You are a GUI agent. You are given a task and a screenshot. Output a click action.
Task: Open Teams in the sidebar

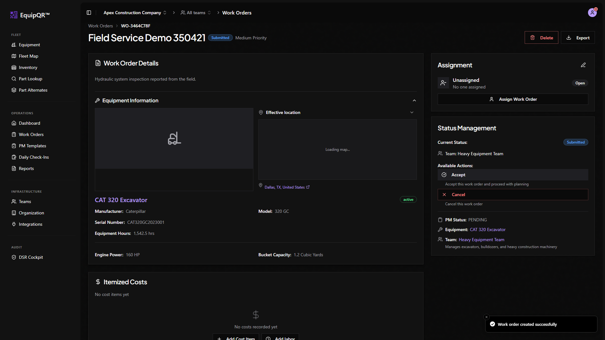[25, 201]
